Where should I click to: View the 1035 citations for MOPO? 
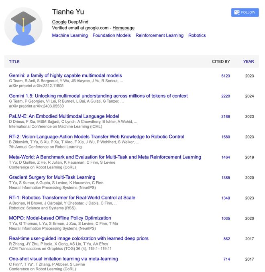click(226, 219)
